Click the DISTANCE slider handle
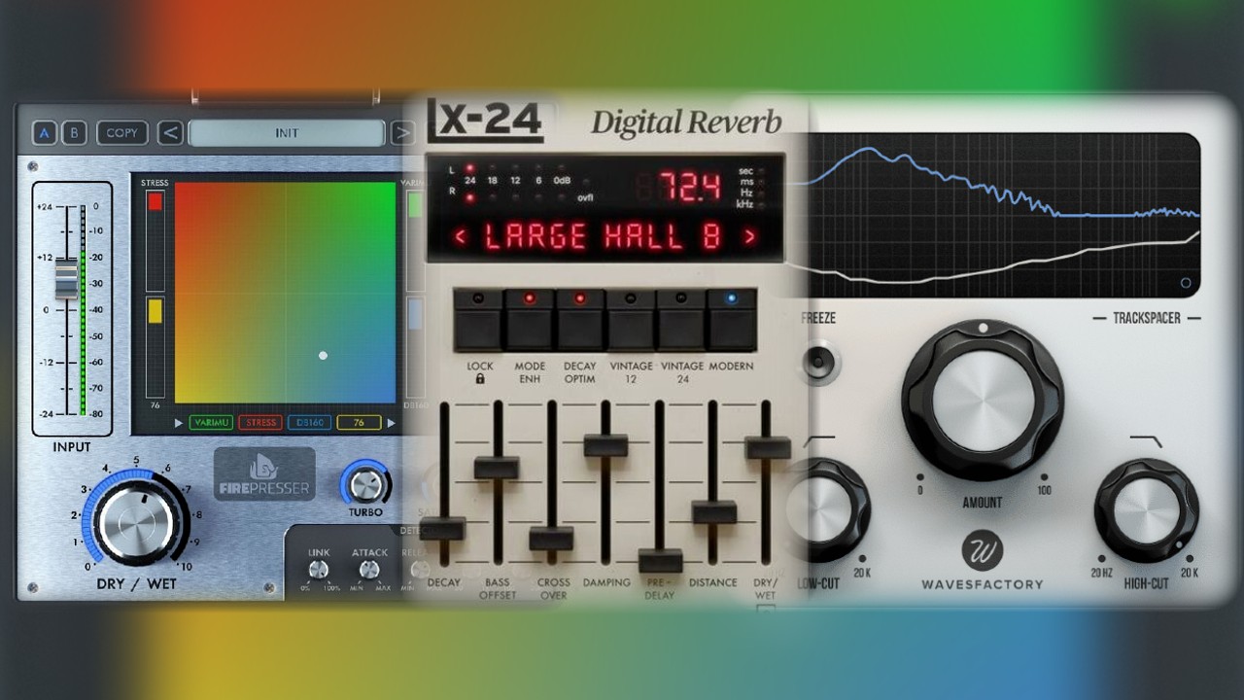 pyautogui.click(x=713, y=512)
